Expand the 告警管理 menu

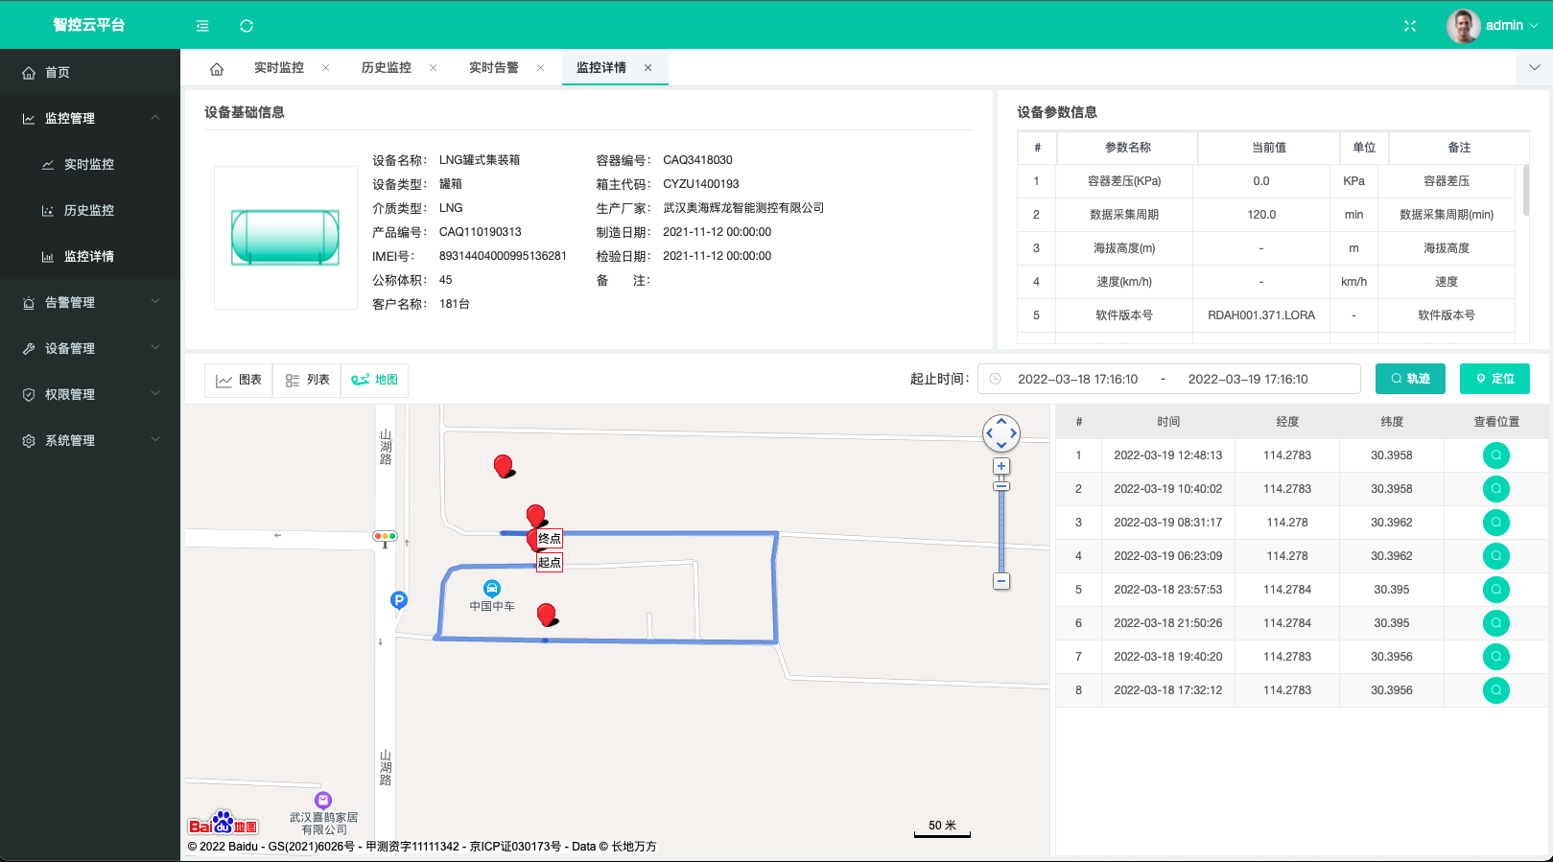[x=89, y=302]
